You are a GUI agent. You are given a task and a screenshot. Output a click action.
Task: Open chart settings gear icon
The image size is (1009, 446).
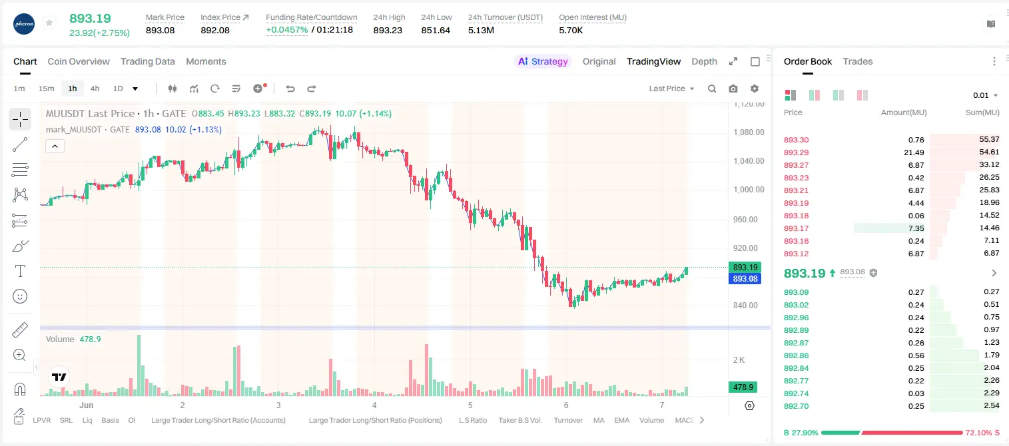point(755,89)
